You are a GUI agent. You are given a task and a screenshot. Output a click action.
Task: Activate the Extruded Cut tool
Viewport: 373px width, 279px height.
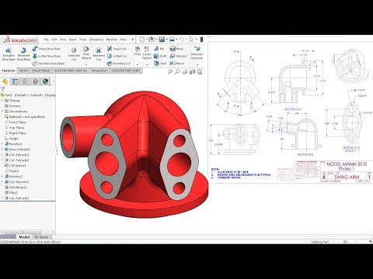pyautogui.click(x=74, y=53)
